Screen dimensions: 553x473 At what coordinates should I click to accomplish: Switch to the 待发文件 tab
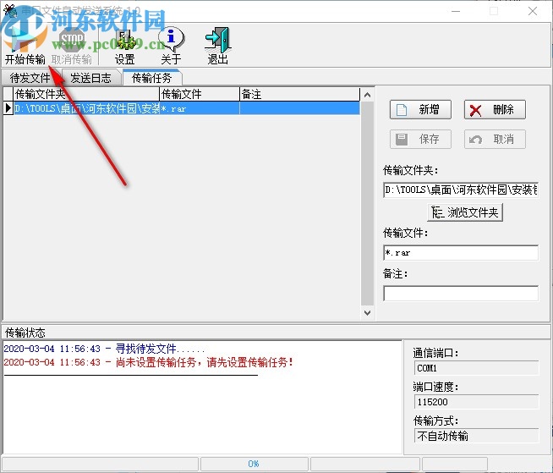click(x=30, y=78)
